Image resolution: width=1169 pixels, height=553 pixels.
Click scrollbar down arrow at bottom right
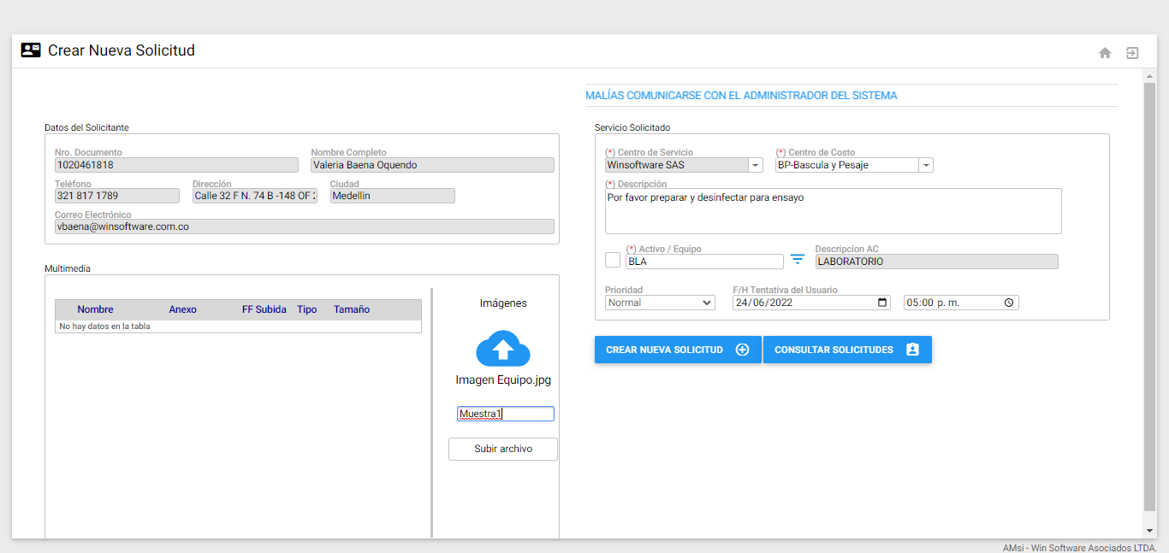[1149, 532]
